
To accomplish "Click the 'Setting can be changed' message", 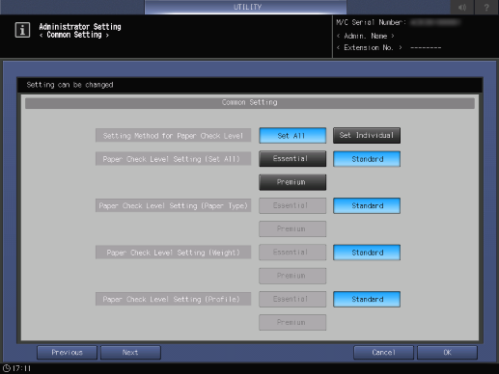I will (69, 85).
